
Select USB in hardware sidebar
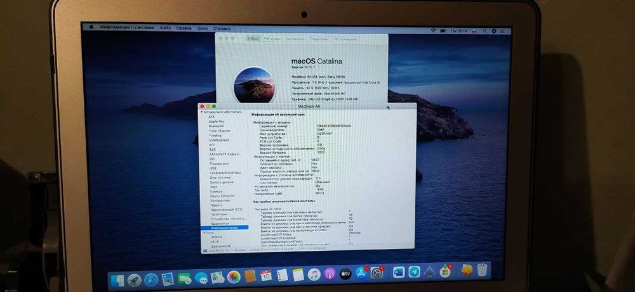click(x=213, y=168)
